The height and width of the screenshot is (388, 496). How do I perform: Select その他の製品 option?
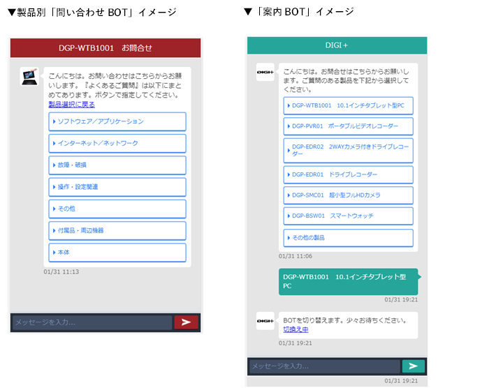[x=349, y=237]
